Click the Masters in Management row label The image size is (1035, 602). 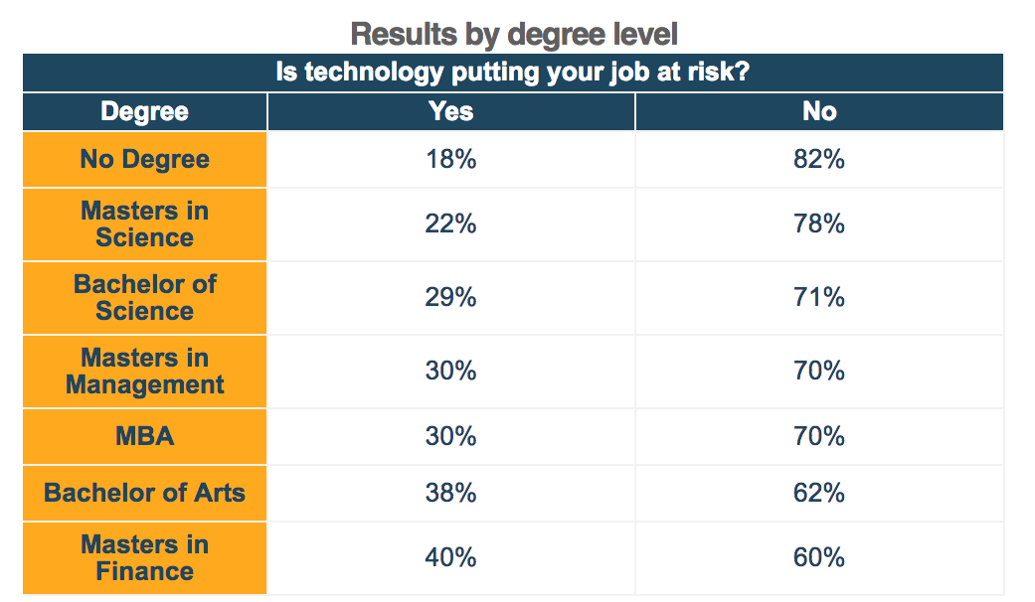pos(145,372)
